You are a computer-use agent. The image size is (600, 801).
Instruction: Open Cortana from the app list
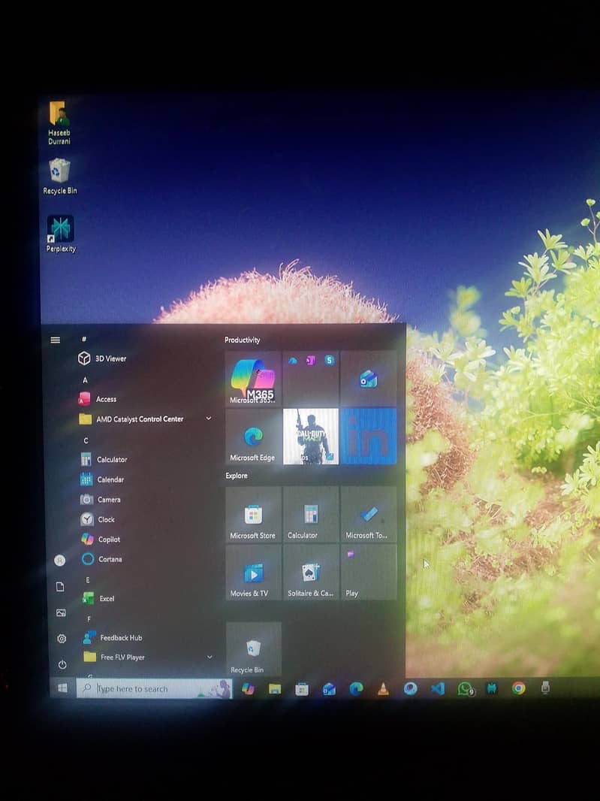coord(102,559)
